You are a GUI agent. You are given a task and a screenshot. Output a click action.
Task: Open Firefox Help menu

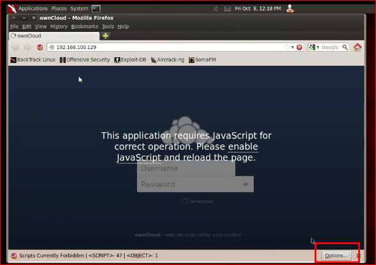(123, 26)
